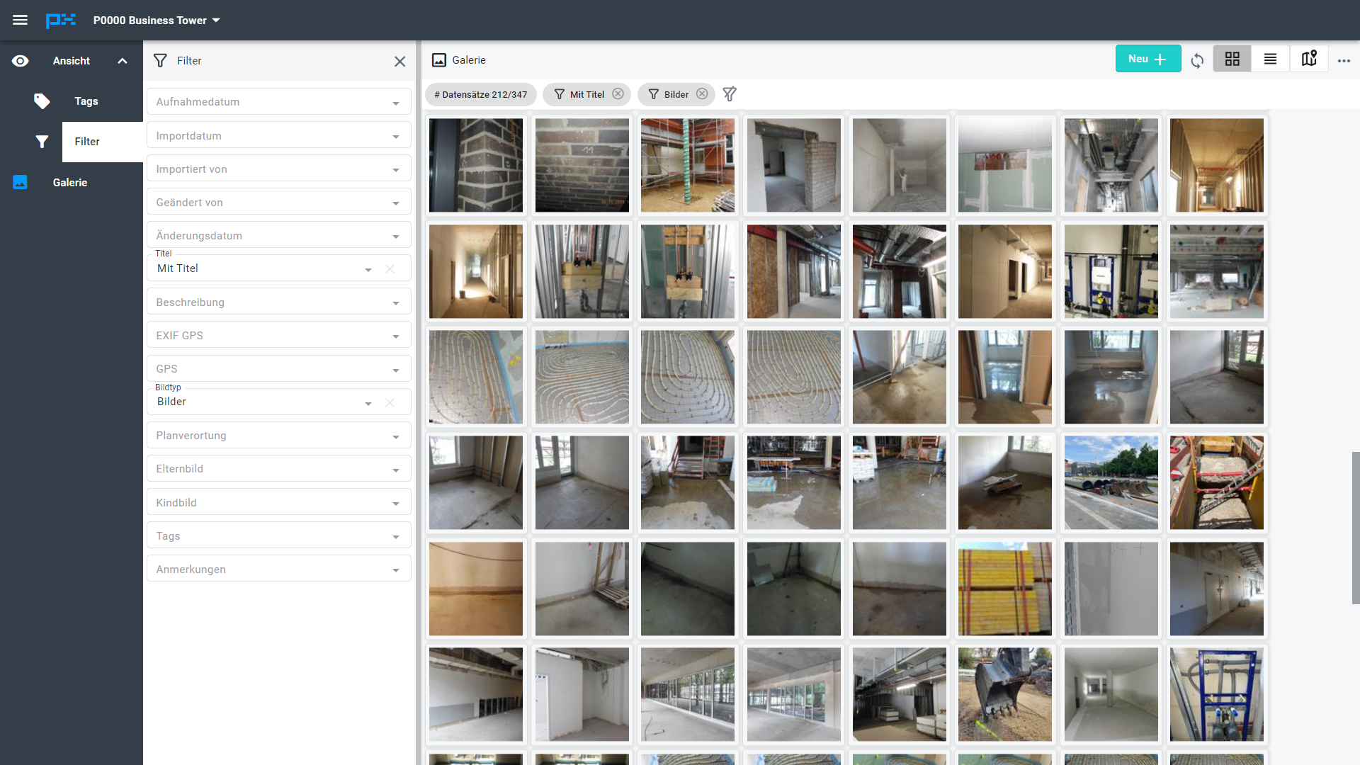The image size is (1360, 765).
Task: Expand the Aufnahmedatum filter dropdown
Action: click(x=279, y=102)
